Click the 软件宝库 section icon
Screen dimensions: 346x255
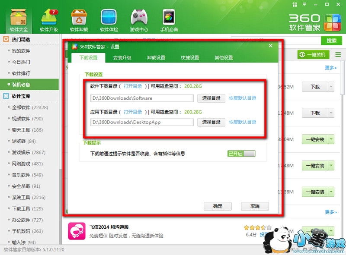tap(6, 96)
